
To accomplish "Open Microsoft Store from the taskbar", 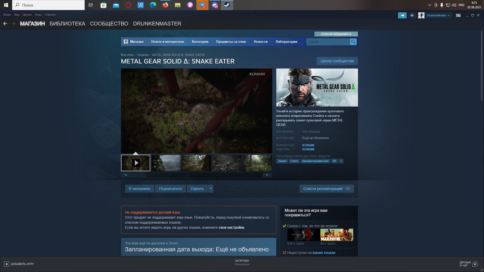I will [103, 5].
